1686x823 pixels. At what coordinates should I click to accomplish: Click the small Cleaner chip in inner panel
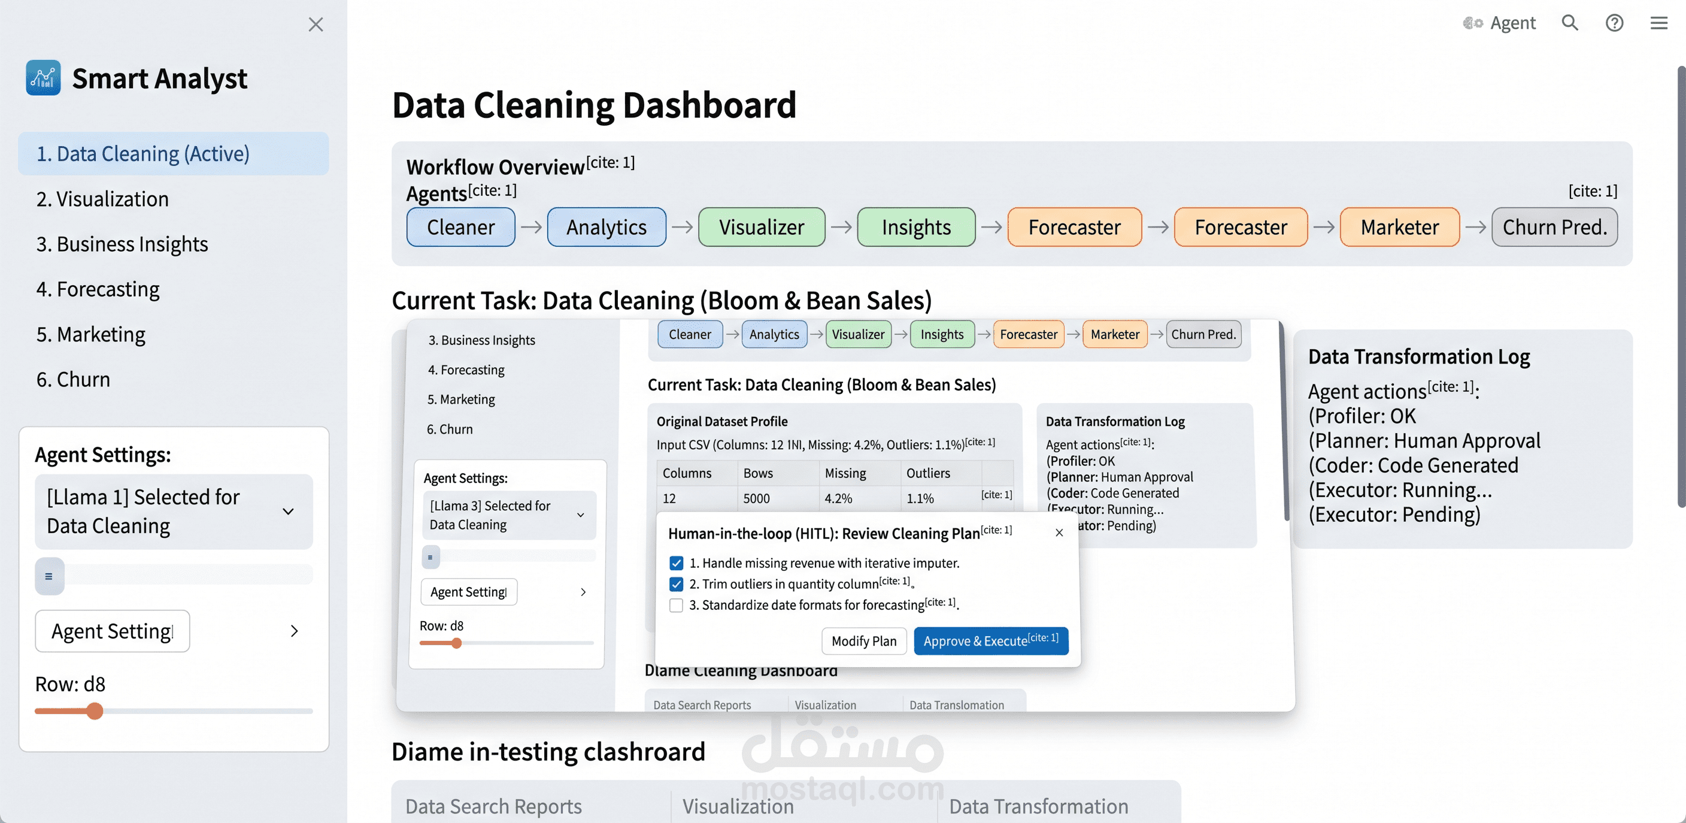[x=690, y=334]
